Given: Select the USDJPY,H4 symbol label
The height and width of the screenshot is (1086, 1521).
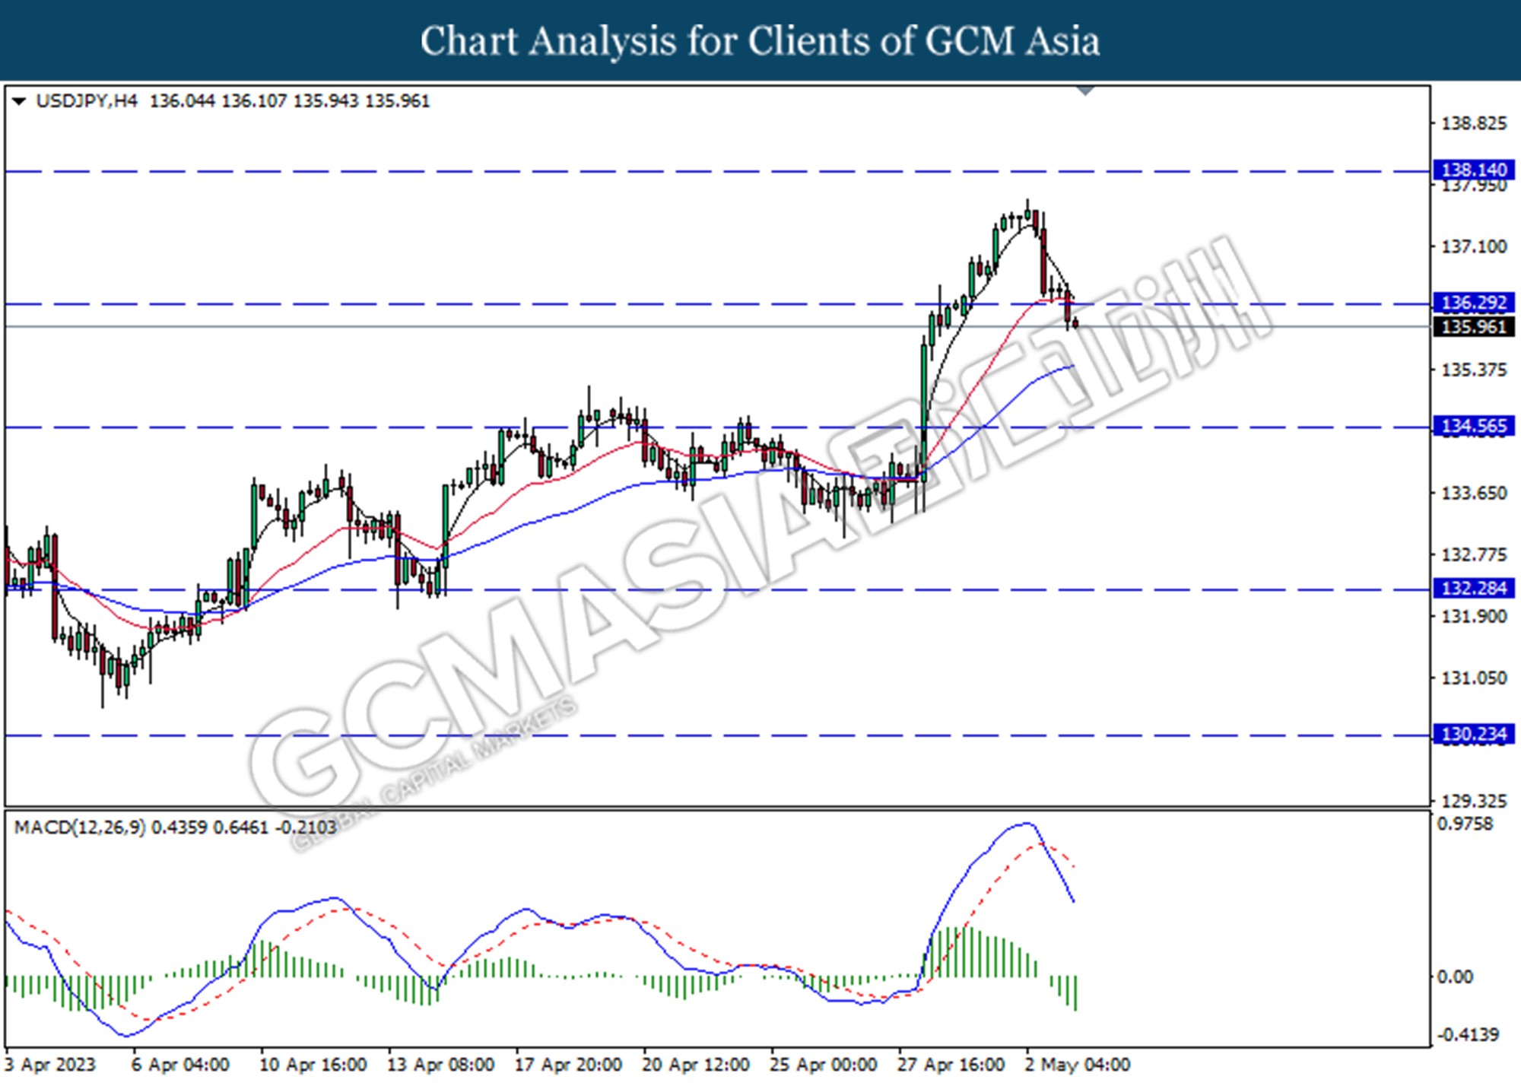Looking at the screenshot, I should (87, 101).
